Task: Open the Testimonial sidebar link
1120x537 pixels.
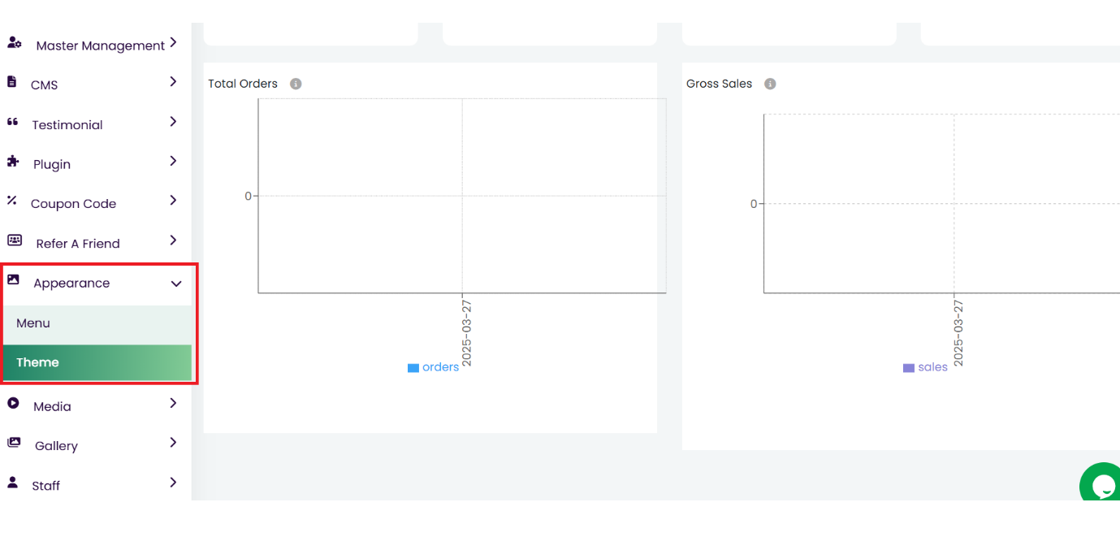Action: coord(67,125)
